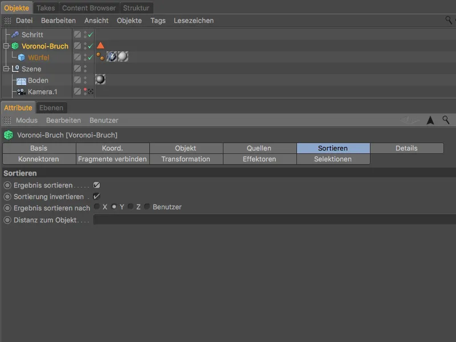Toggle the Ergebnis sortieren checkbox
Viewport: 456px width, 342px height.
click(x=96, y=185)
